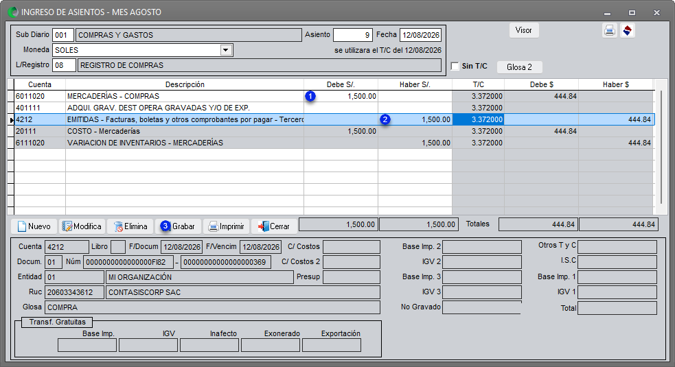675x367 pixels.
Task: Click the Cuenta detail field 4212
Action: [67, 247]
